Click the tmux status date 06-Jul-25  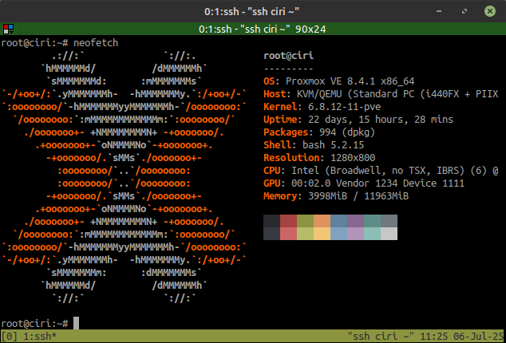(478, 337)
